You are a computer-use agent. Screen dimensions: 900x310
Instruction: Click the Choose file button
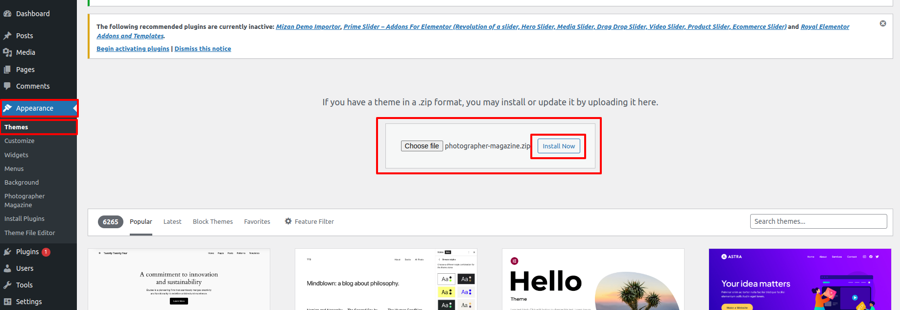(422, 146)
